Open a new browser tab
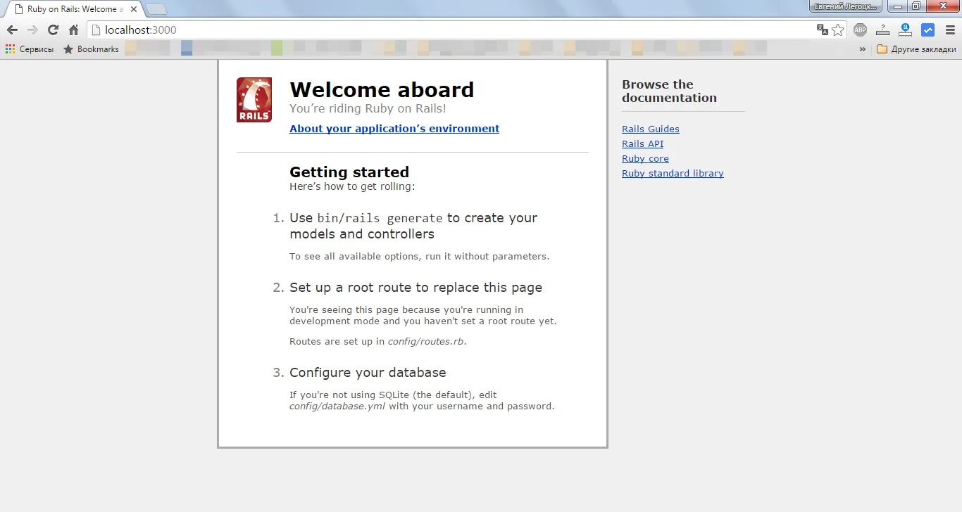 click(156, 9)
